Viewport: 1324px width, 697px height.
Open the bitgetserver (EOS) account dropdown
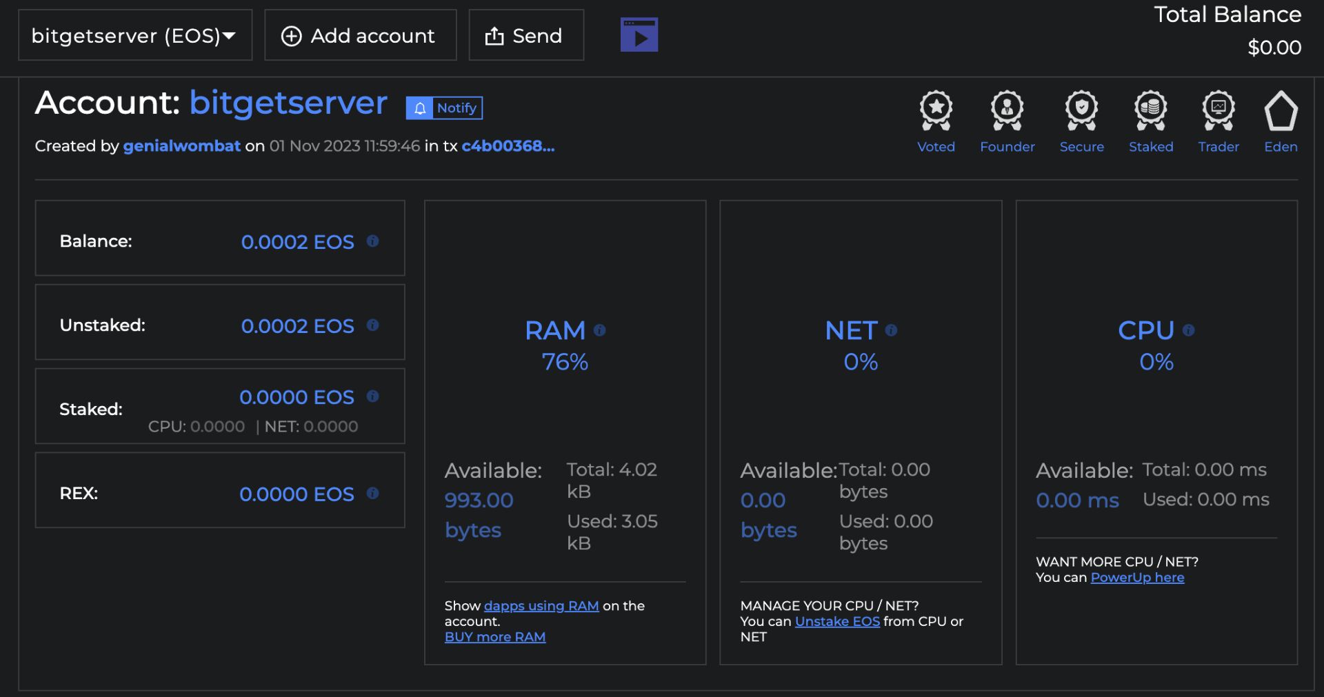(x=135, y=35)
